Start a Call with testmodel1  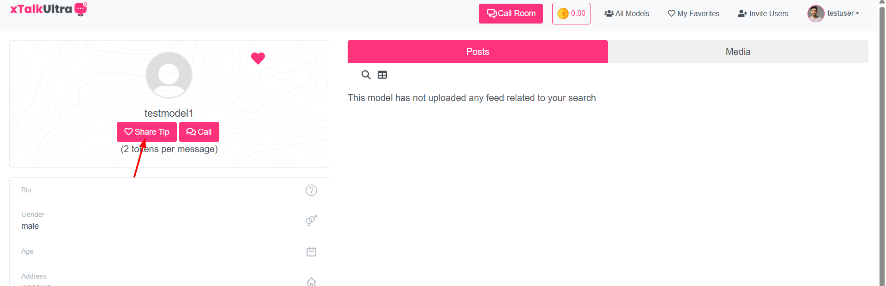pyautogui.click(x=199, y=132)
